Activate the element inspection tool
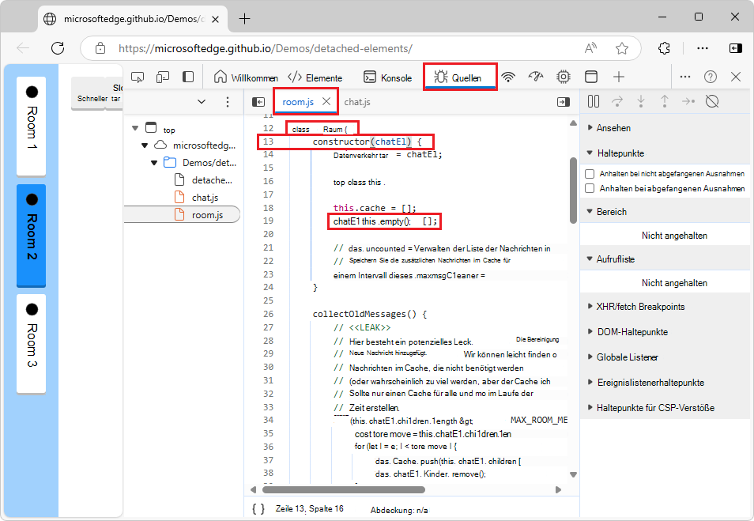The height and width of the screenshot is (521, 754). click(138, 77)
